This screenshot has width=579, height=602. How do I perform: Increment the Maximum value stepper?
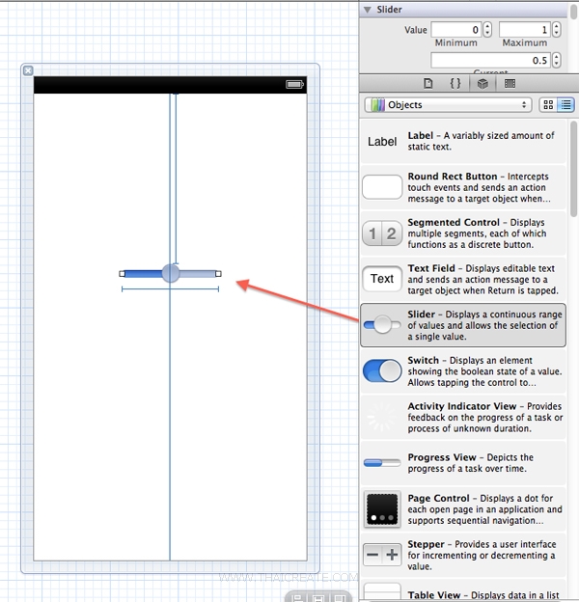[x=557, y=26]
